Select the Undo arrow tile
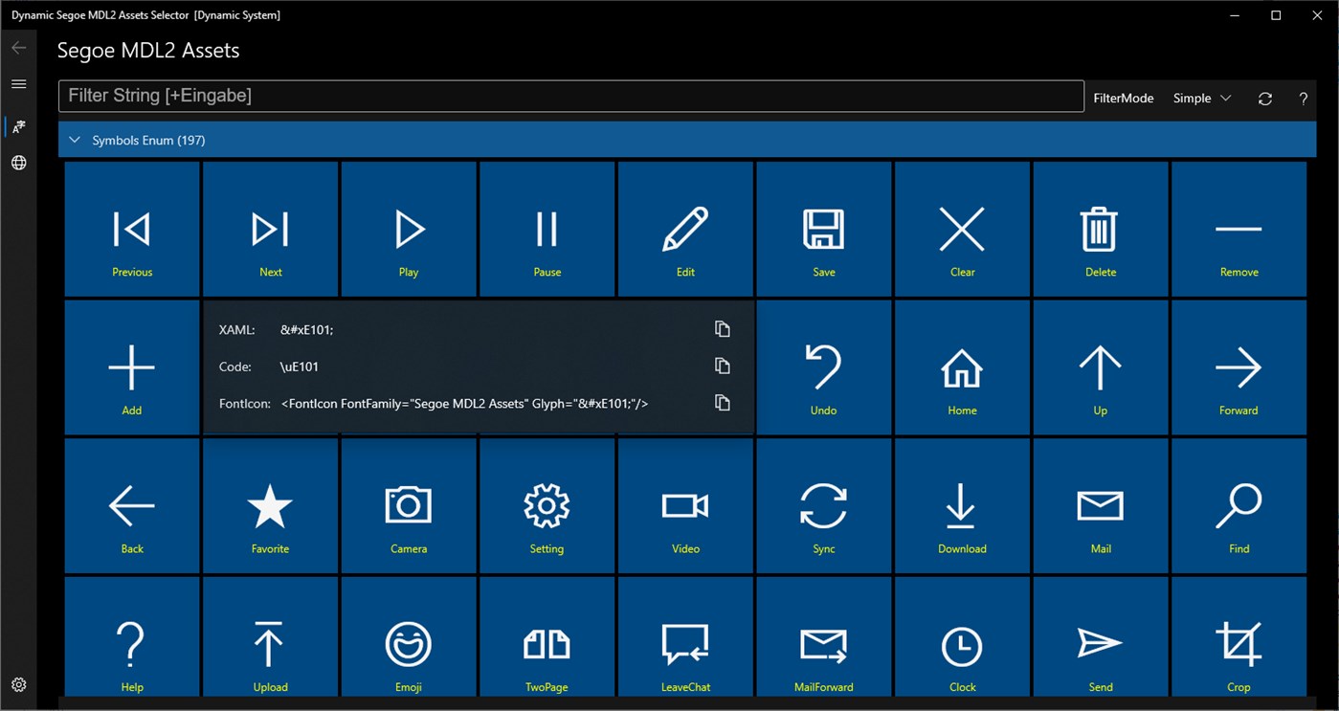The height and width of the screenshot is (711, 1339). pos(824,367)
